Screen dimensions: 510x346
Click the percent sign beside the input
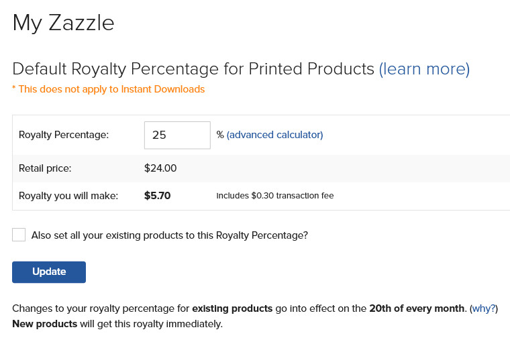tap(220, 135)
